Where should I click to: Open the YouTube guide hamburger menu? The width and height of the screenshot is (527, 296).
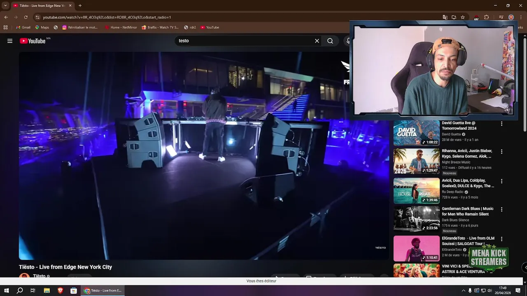[10, 41]
